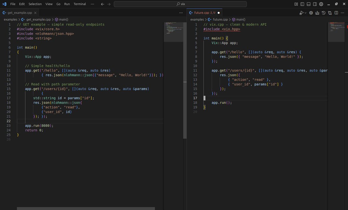Screen dimensions: 348x210
Task: Open the Edit menu
Action: click(22, 4)
